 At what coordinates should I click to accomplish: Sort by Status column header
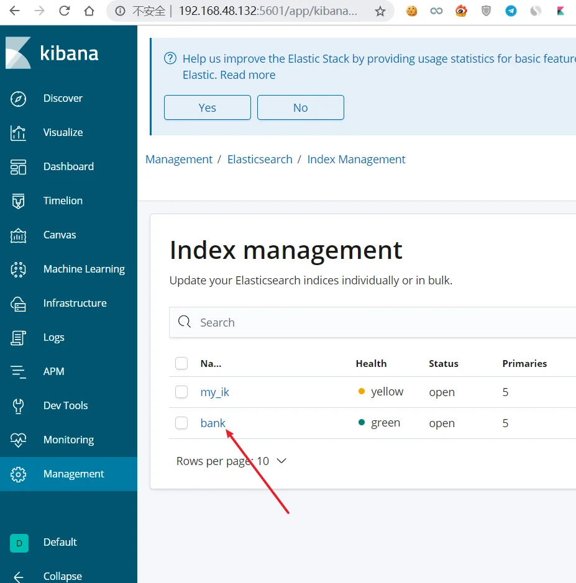[x=444, y=364]
